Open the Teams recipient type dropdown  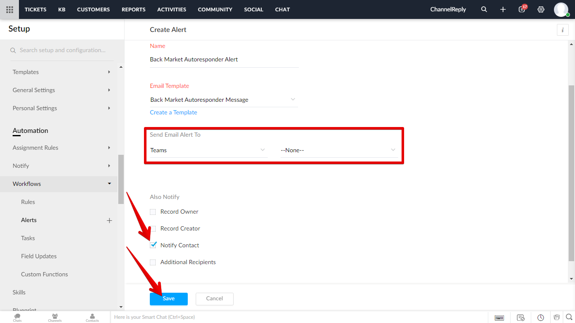tap(209, 150)
